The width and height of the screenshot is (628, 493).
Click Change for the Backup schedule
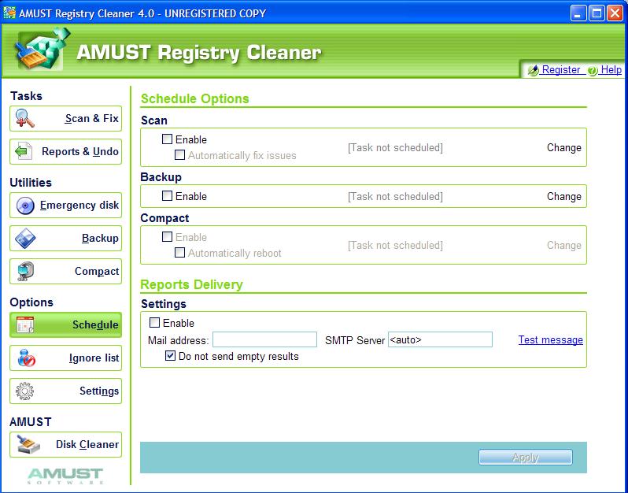(x=564, y=196)
